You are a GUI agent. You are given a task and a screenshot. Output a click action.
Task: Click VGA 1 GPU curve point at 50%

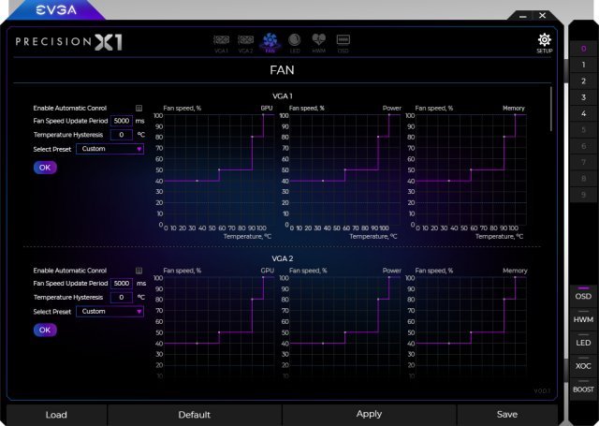(x=219, y=169)
